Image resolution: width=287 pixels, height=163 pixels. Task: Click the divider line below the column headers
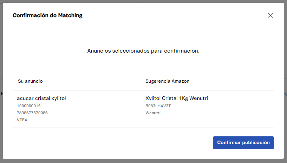click(143, 90)
